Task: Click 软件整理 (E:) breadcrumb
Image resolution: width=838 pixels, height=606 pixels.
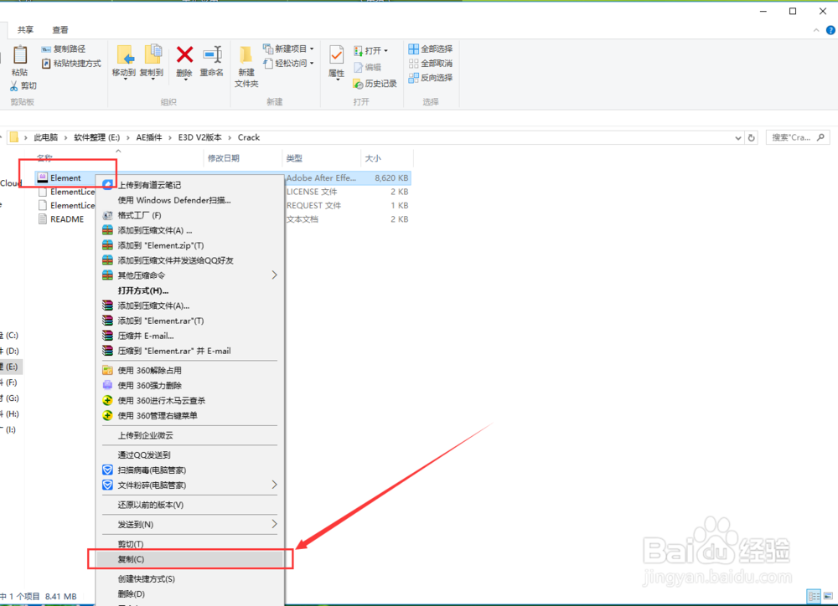Action: (x=96, y=137)
